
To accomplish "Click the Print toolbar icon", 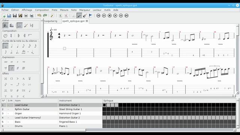I will click(26, 16).
